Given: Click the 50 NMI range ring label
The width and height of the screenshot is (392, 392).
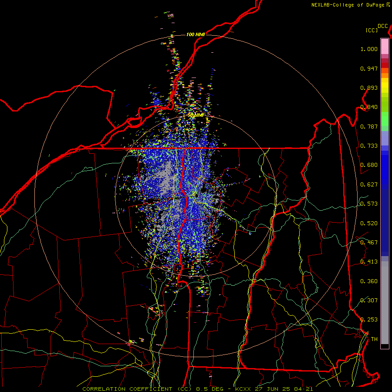Looking at the screenshot, I should (196, 115).
